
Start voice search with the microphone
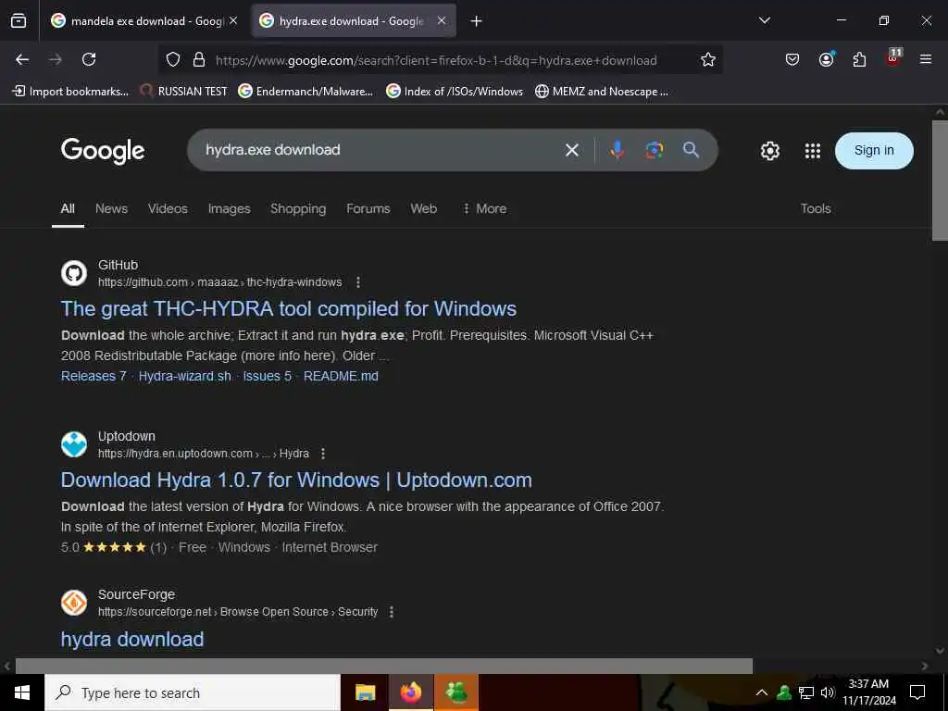point(617,150)
